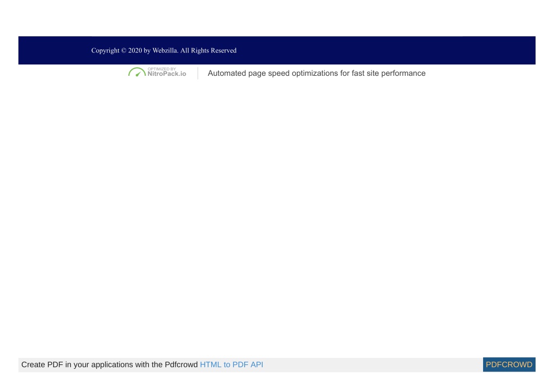Viewport: 554px width, 392px height.
Task: Open the HTML to PDF API link
Action: 231,364
